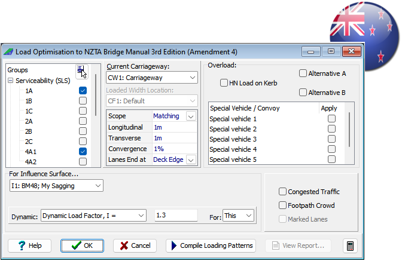Apply Special vehicle 3
This screenshot has height=261, width=402.
tap(331, 139)
